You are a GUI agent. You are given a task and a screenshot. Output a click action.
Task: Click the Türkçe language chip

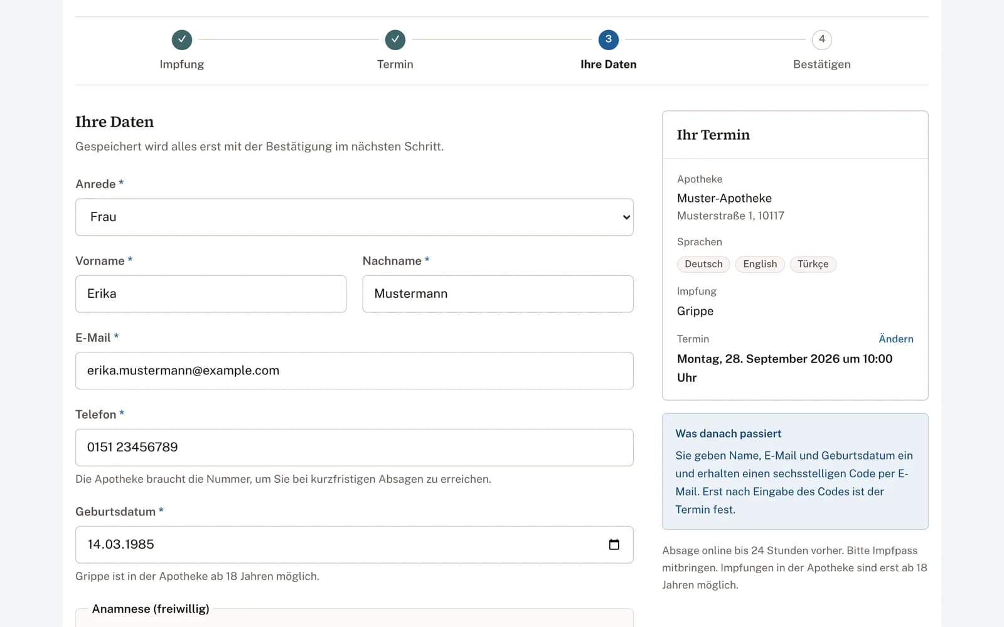[x=813, y=264]
